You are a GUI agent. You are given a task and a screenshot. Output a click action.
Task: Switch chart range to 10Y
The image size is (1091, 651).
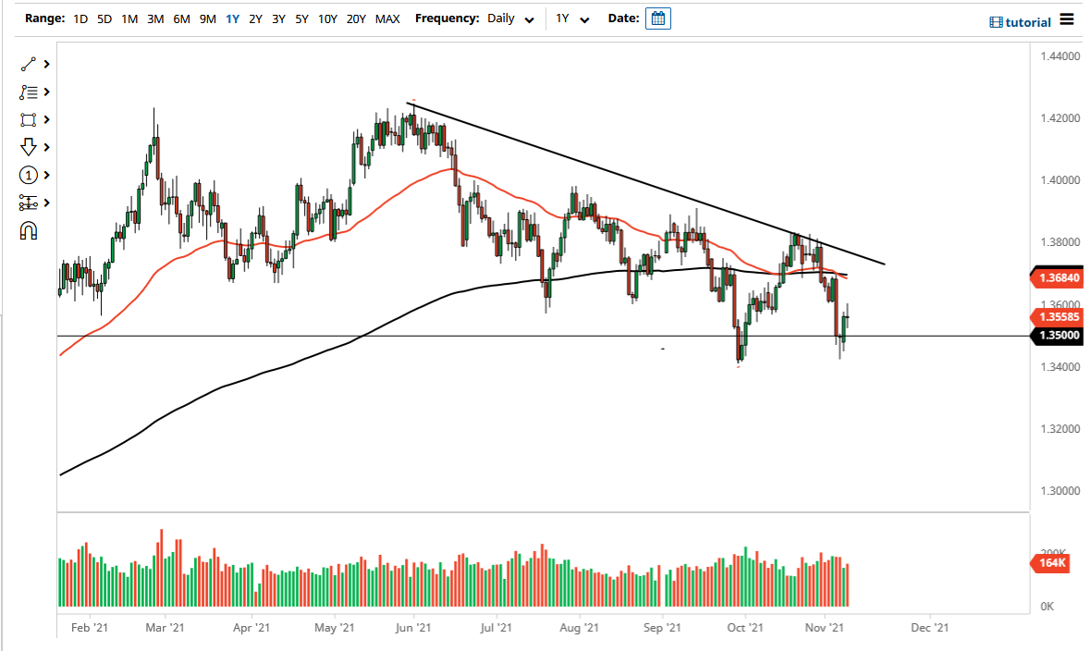pos(327,18)
